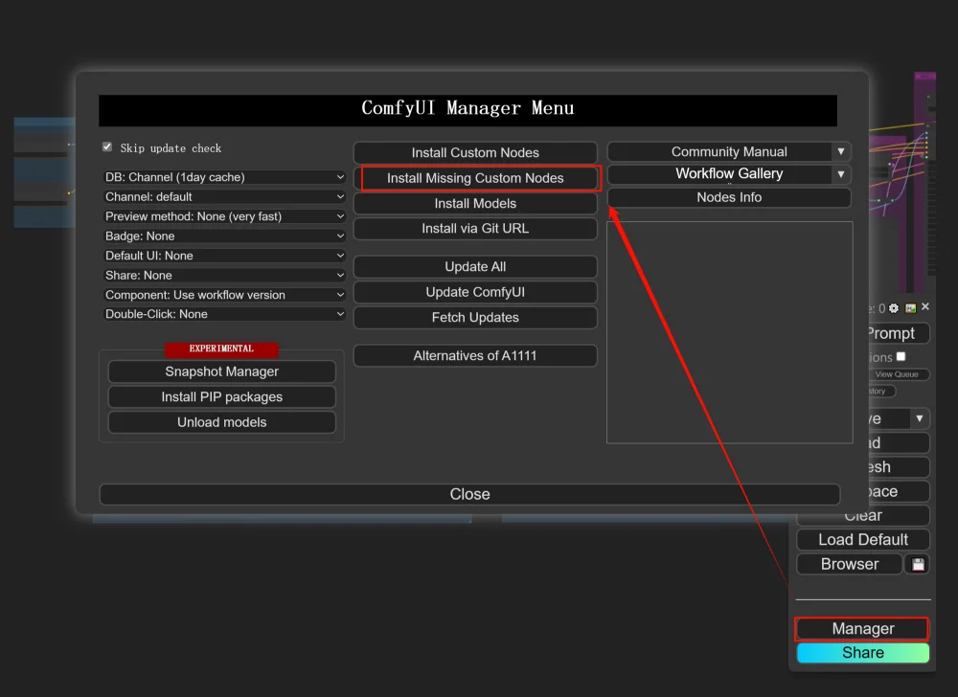
Task: Click Fetch Updates
Action: [x=475, y=317]
